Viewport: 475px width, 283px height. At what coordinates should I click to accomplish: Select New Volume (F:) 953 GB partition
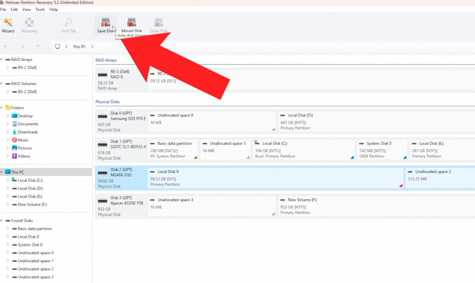376,206
